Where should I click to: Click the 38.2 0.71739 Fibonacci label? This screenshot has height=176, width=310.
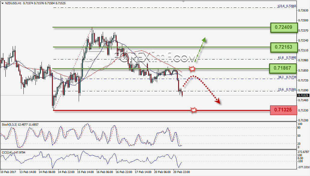pyautogui.click(x=287, y=77)
